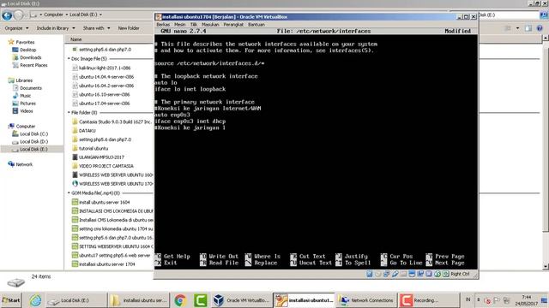This screenshot has width=549, height=308.
Task: Click Start button on taskbar
Action: coord(11,300)
